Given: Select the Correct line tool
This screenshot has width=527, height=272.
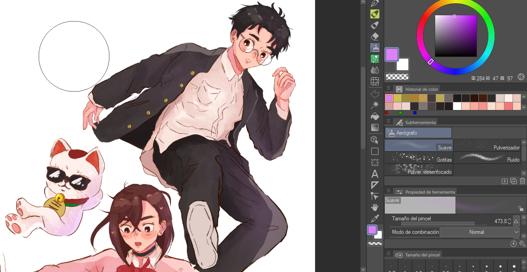Looking at the screenshot, I should pos(375,196).
